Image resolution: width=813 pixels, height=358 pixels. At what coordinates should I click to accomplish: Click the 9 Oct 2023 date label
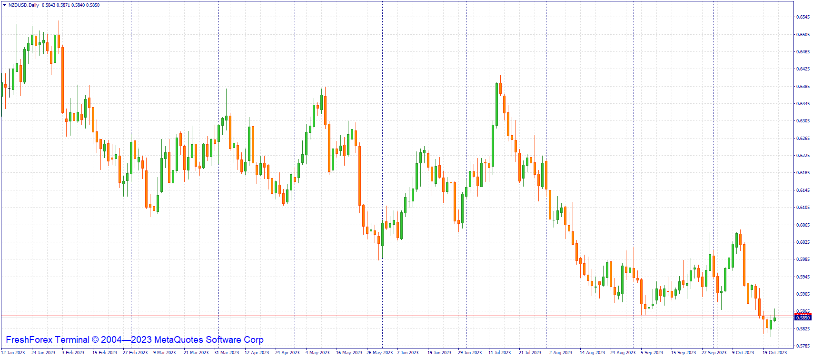(x=743, y=353)
